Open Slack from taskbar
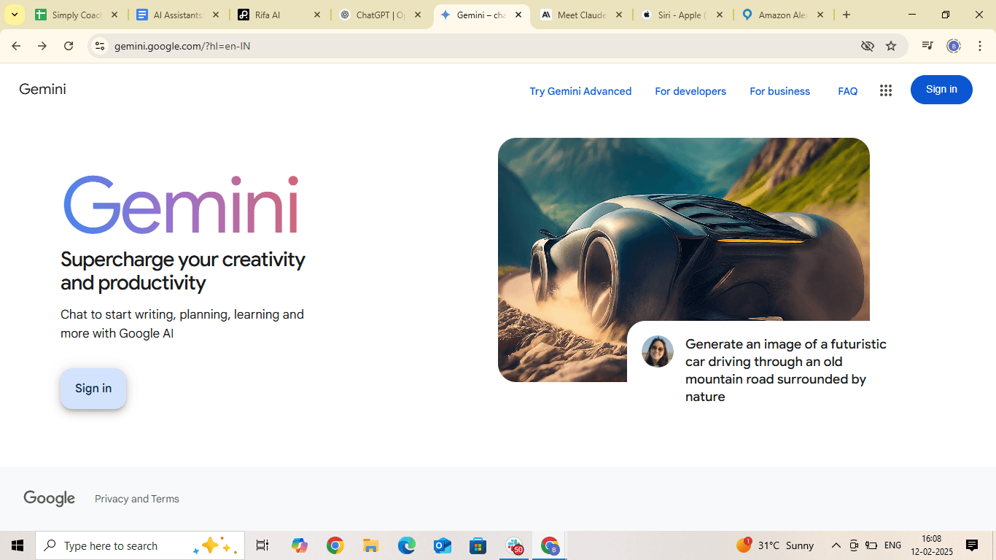The height and width of the screenshot is (560, 996). coord(515,545)
